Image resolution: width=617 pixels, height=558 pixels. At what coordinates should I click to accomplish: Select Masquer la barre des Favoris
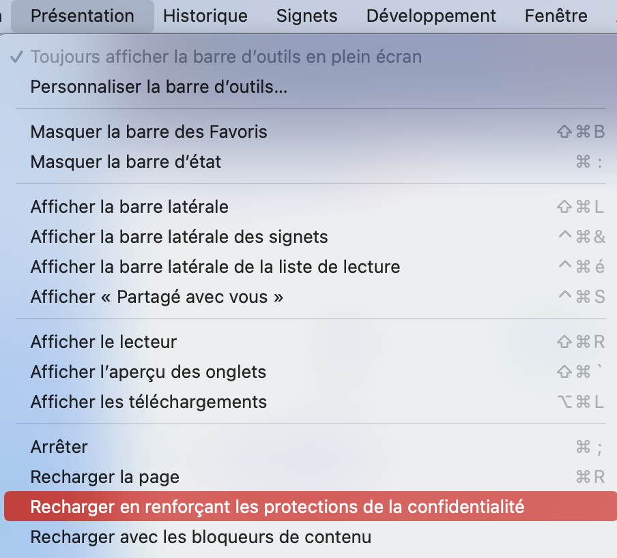click(149, 132)
